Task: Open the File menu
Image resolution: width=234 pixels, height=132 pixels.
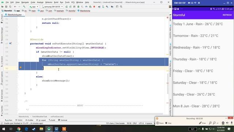Action: coord(7,2)
